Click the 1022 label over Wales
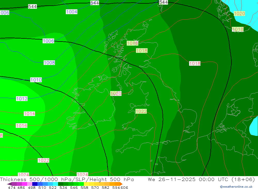Image resolution: width=258 pixels, height=189 pixels. pyautogui.click(x=141, y=111)
